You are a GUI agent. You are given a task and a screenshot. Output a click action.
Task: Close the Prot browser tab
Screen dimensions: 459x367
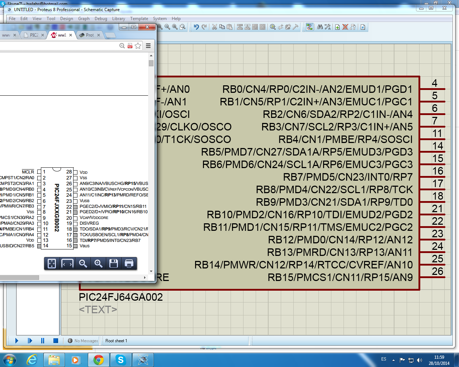pos(99,35)
